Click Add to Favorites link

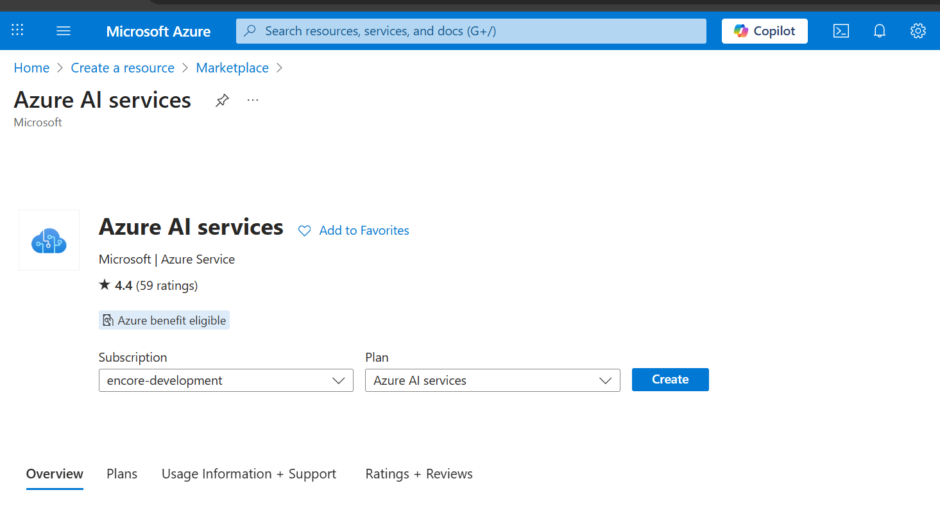click(364, 231)
